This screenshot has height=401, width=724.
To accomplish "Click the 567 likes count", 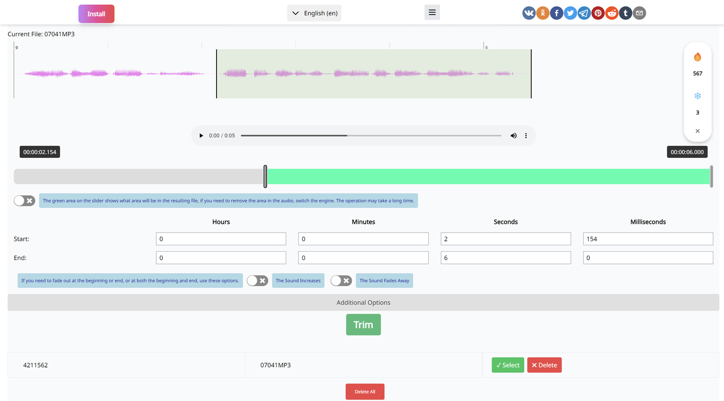I will click(697, 74).
